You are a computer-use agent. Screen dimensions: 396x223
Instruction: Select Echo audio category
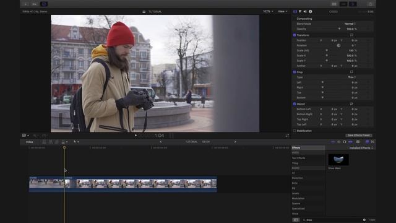(295, 183)
